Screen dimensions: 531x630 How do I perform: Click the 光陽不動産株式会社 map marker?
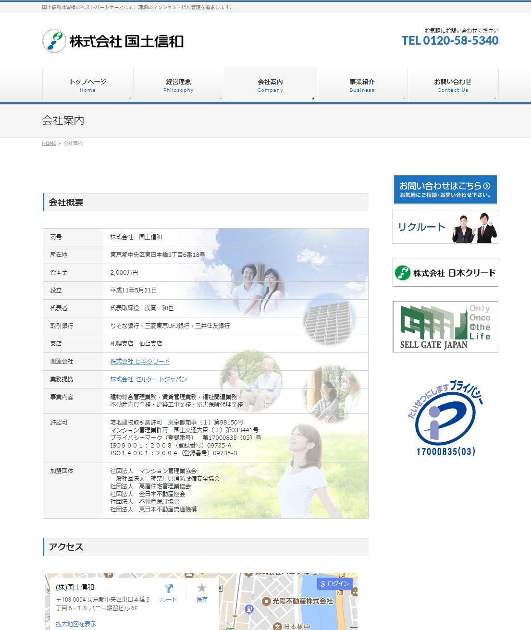267,601
